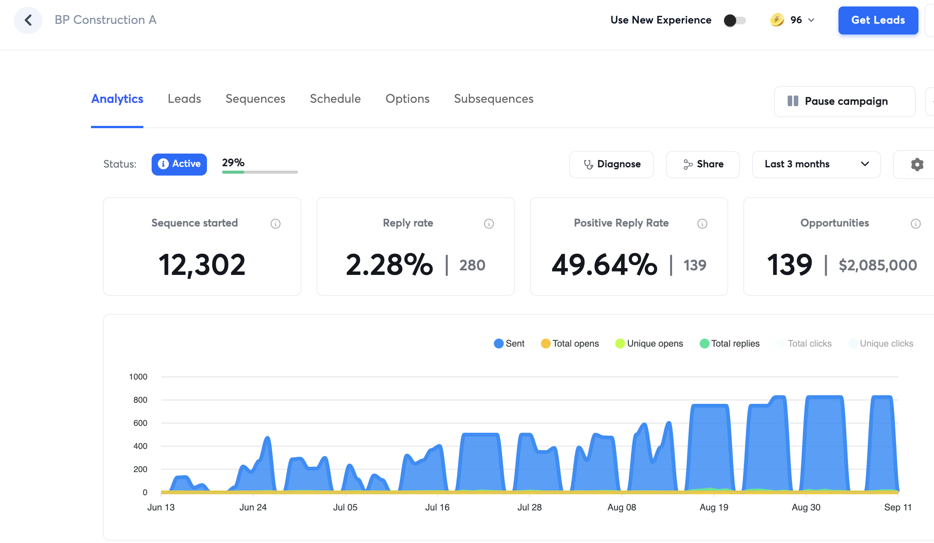Click the settings gear icon

(x=917, y=164)
